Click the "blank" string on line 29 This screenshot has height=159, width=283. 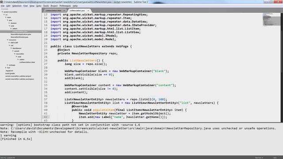tap(159, 71)
